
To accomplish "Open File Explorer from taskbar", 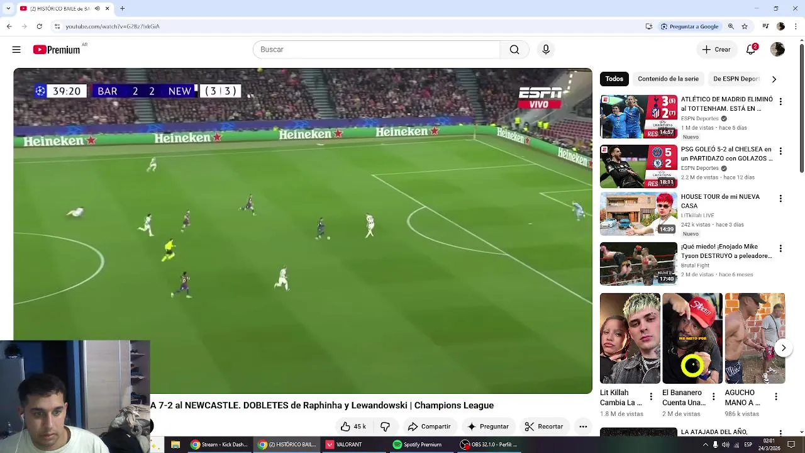I will [175, 445].
